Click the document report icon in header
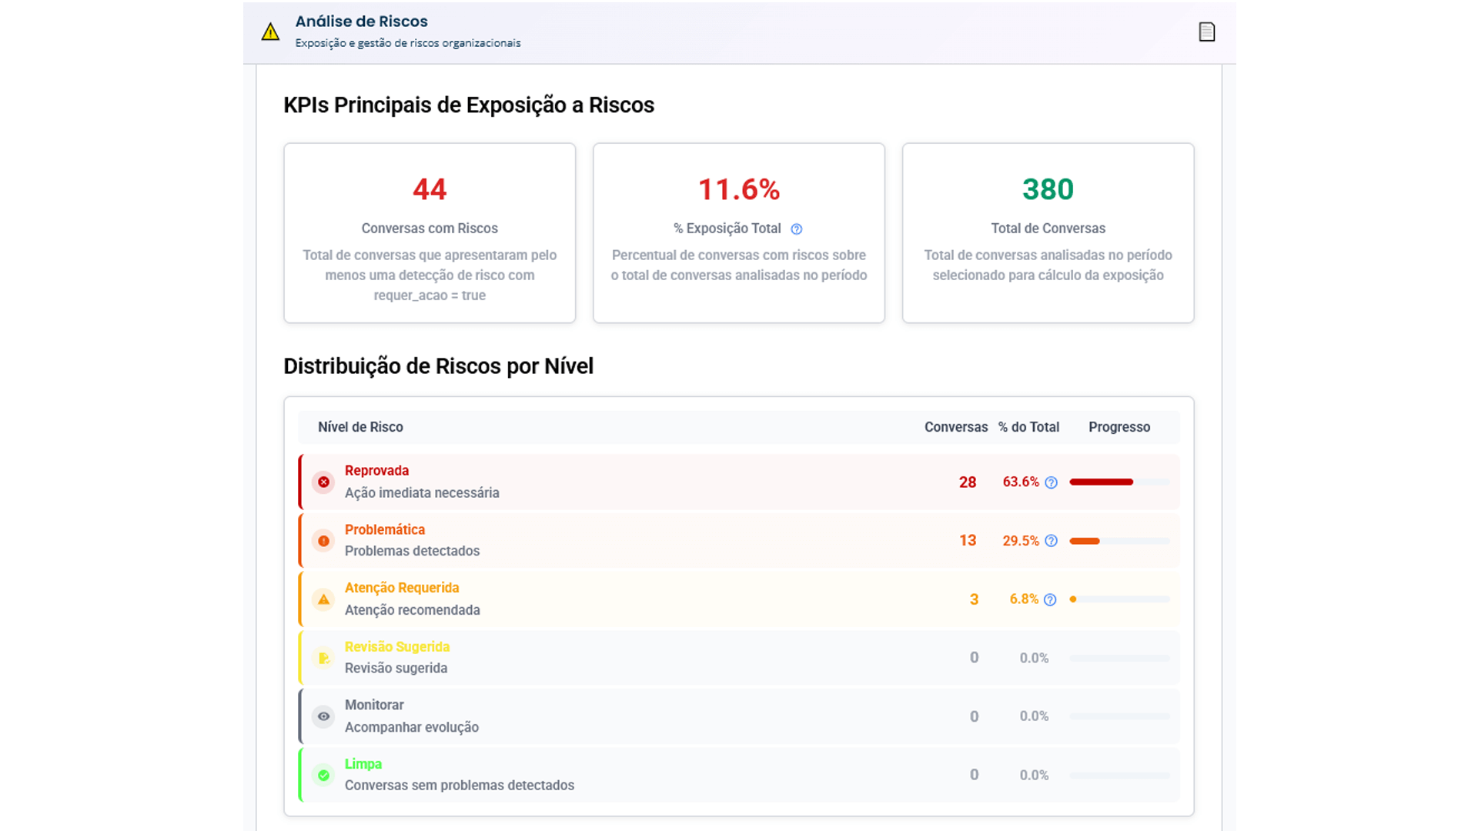1478x831 pixels. click(x=1206, y=32)
